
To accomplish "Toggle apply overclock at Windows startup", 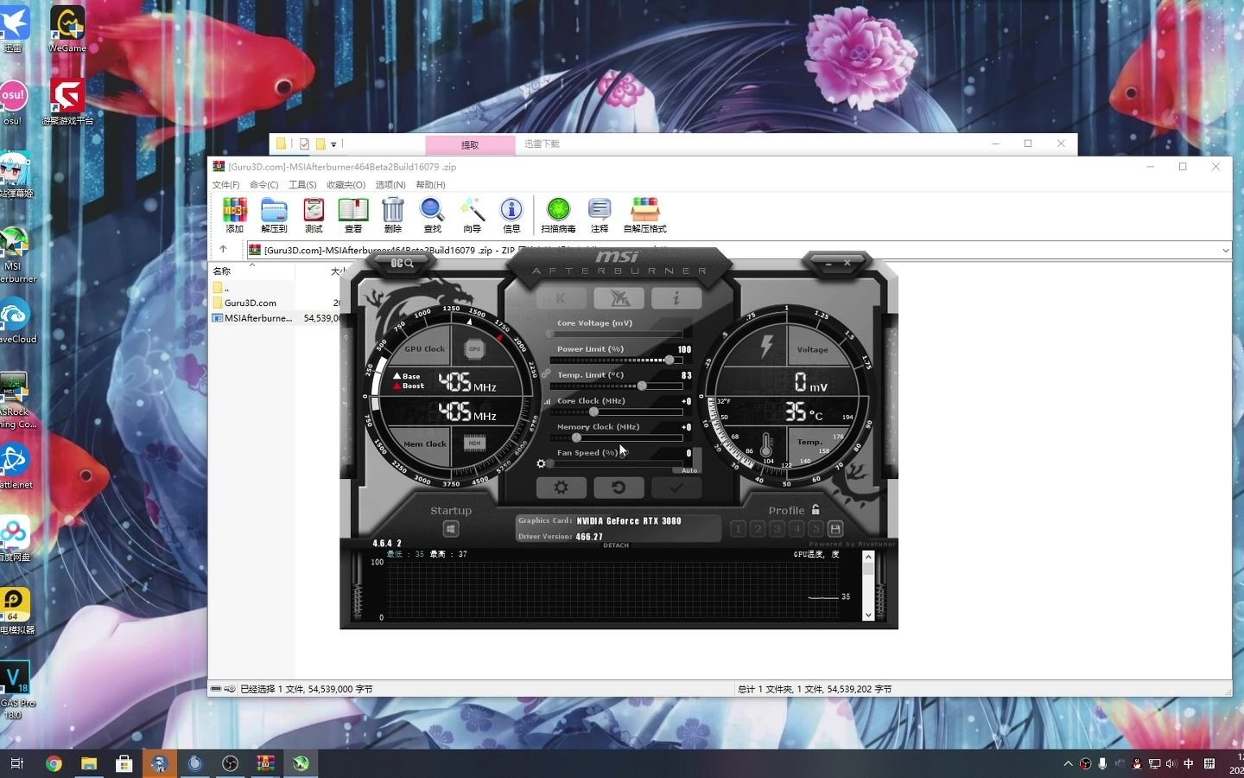I will 451,528.
